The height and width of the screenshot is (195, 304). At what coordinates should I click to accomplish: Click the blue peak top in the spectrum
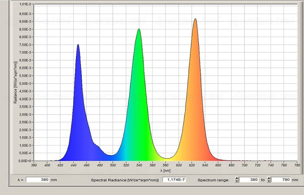point(78,45)
